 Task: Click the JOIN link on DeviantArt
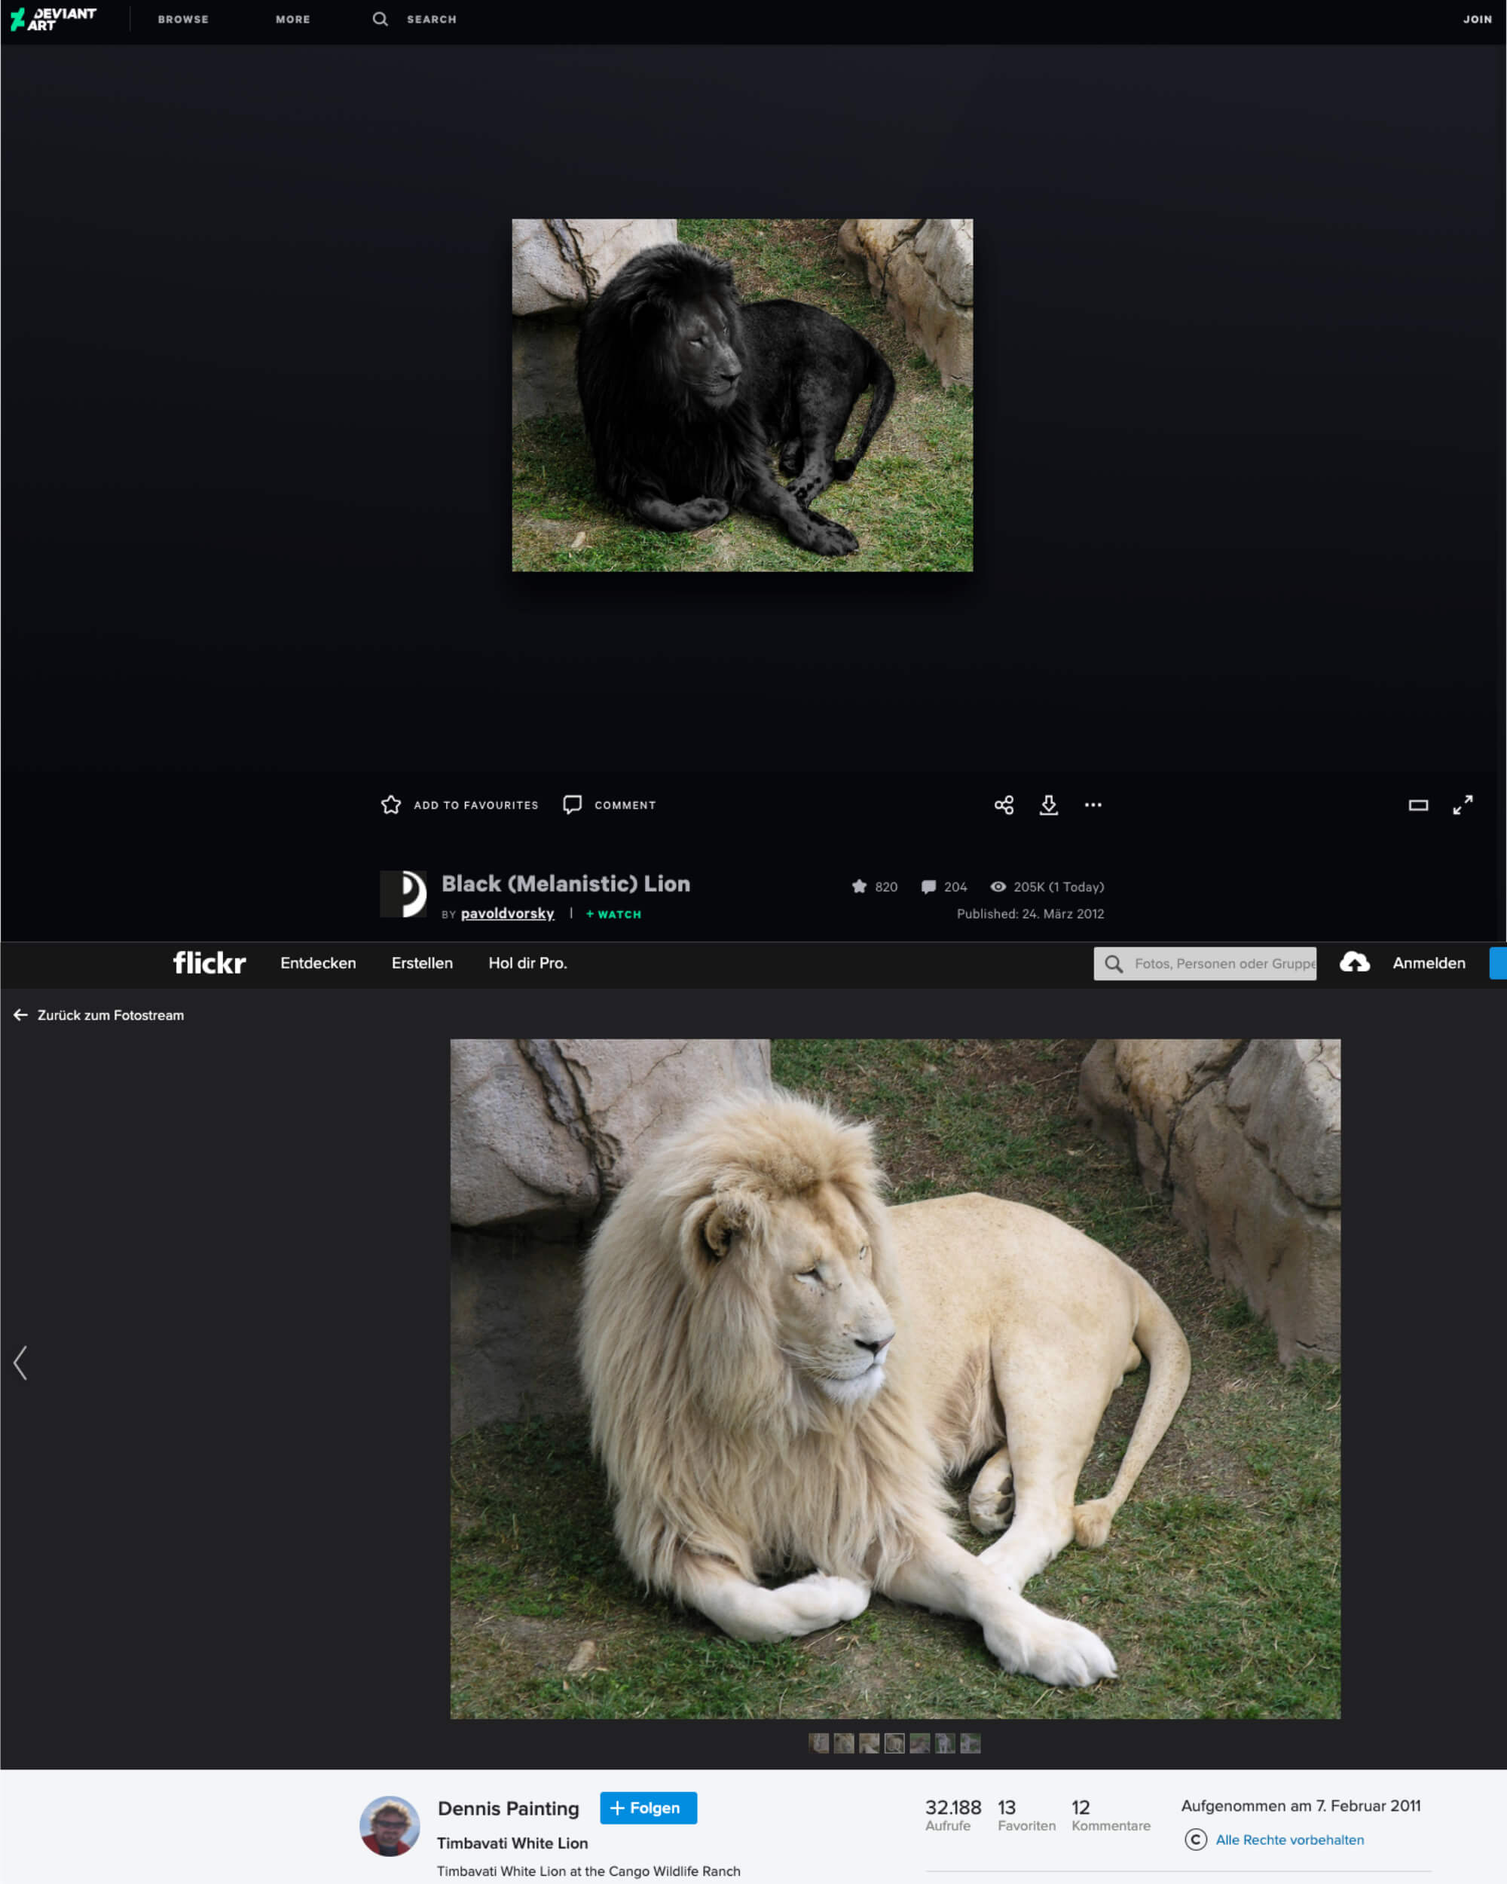click(x=1478, y=20)
